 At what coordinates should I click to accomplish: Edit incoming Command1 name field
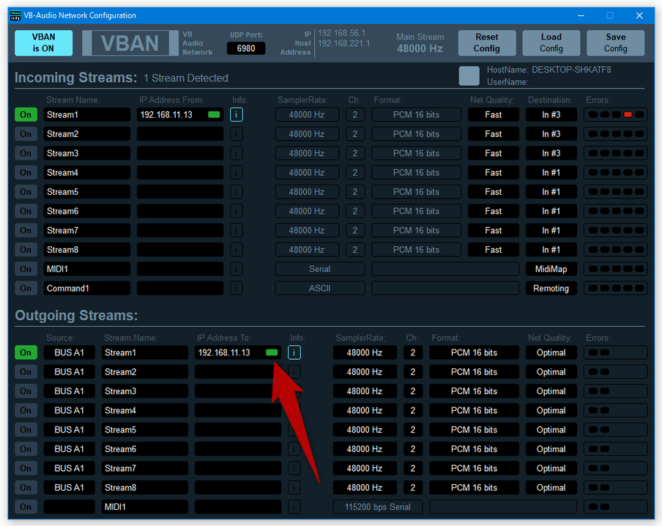(x=87, y=288)
